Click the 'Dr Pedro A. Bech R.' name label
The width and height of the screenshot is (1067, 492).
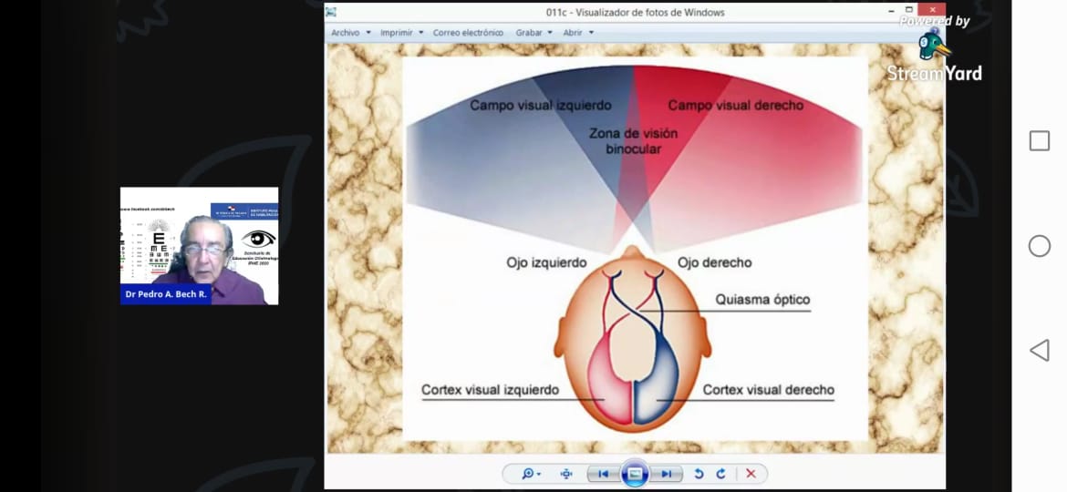tap(166, 294)
